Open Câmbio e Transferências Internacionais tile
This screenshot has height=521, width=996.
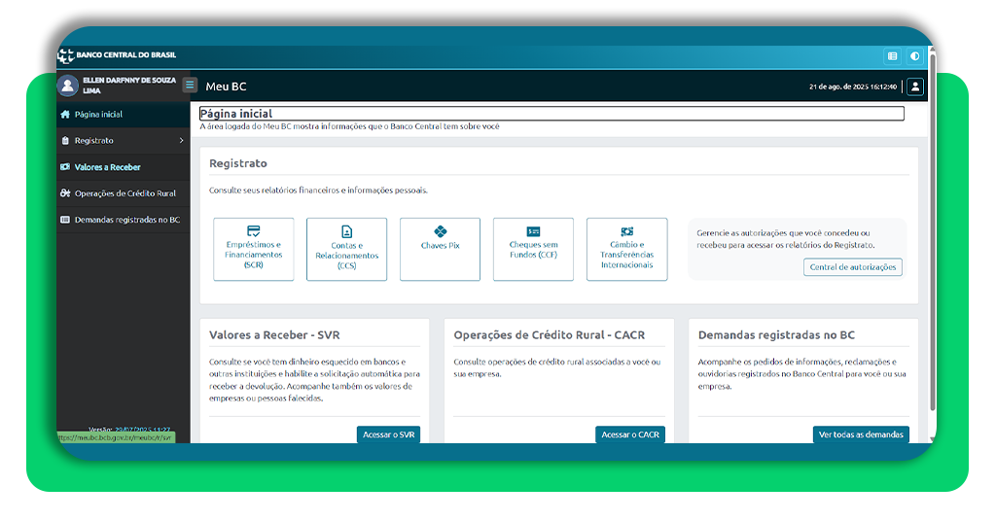coord(626,250)
